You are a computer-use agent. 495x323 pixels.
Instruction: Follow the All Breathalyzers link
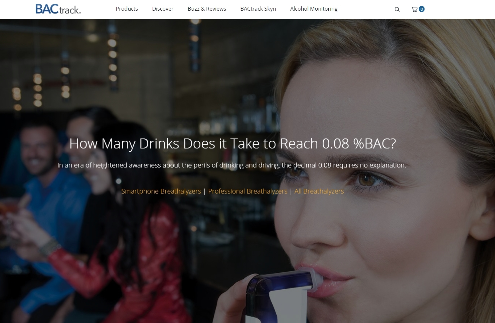click(319, 191)
